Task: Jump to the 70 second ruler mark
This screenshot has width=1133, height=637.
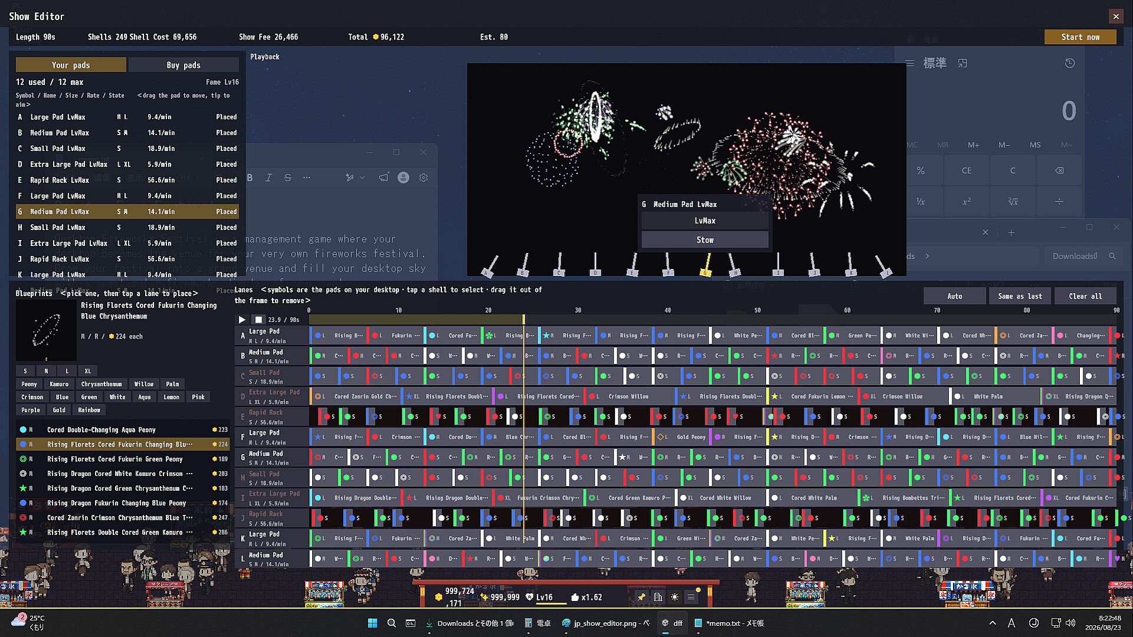Action: [x=936, y=310]
